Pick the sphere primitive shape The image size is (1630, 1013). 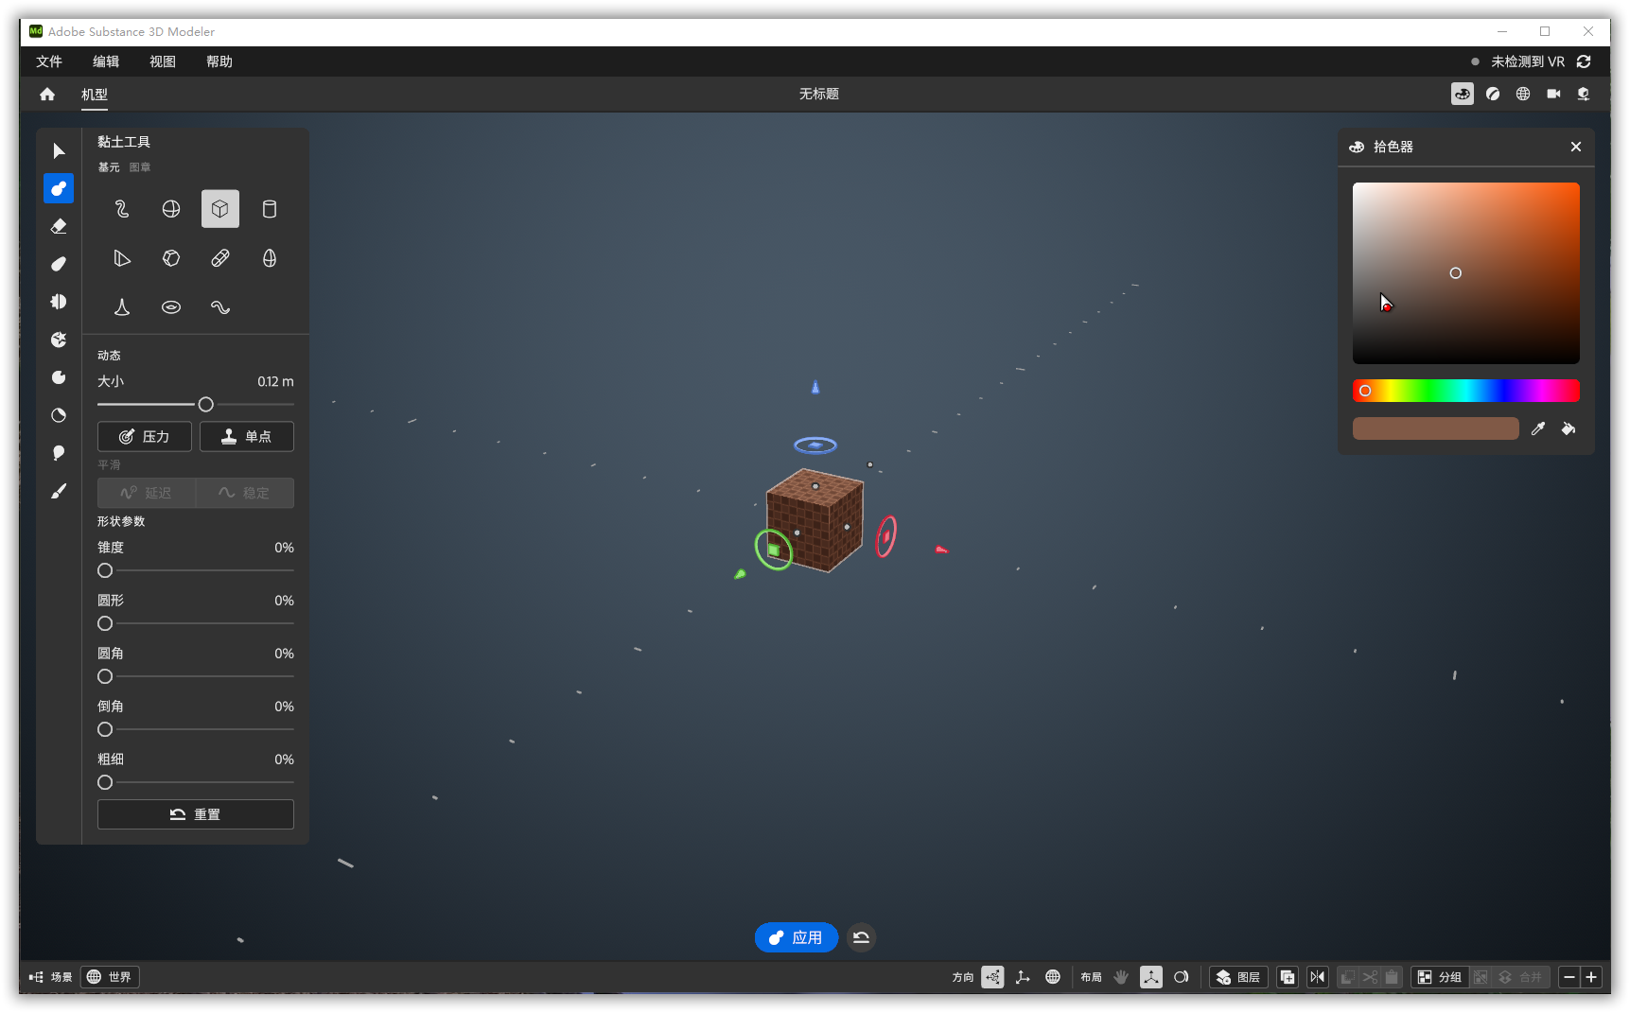pyautogui.click(x=171, y=209)
